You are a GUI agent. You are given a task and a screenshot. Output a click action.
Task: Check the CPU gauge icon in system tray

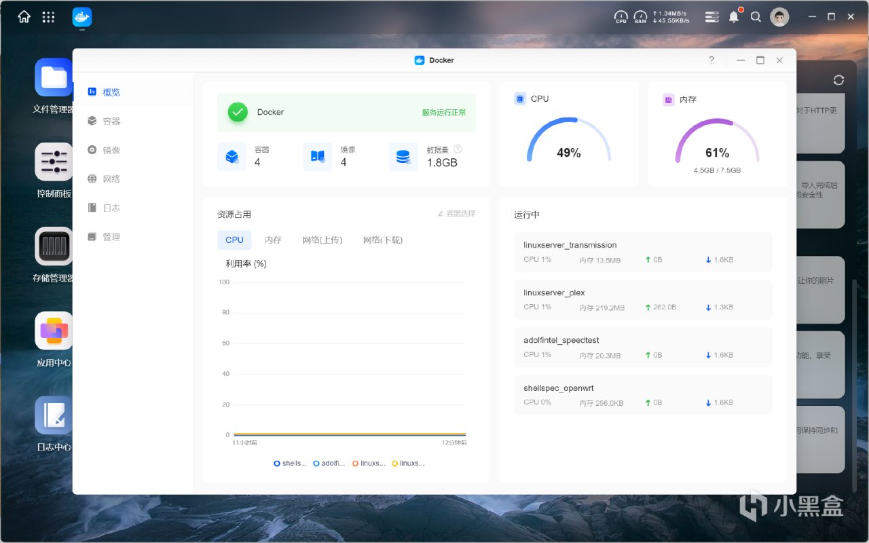(x=621, y=17)
